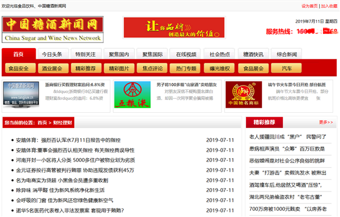Open the 曝光维权 category button

[219, 69]
